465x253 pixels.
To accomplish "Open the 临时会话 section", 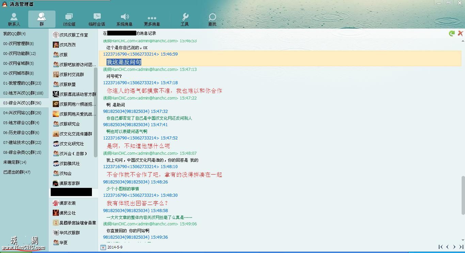I will pyautogui.click(x=97, y=19).
